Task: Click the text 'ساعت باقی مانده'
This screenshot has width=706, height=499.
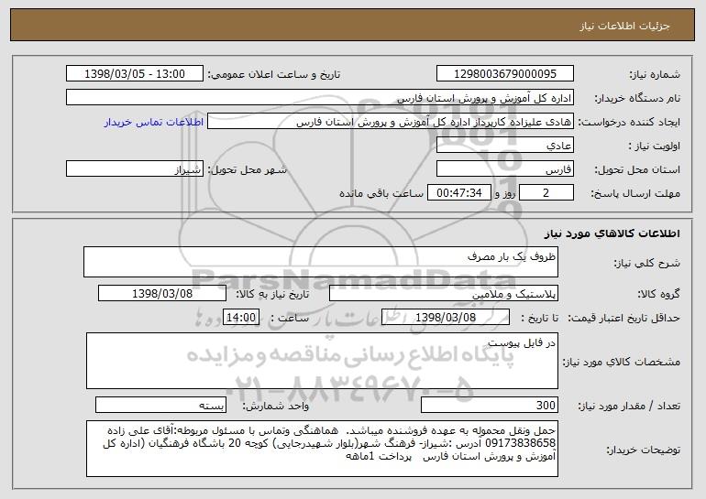Action: click(x=381, y=193)
